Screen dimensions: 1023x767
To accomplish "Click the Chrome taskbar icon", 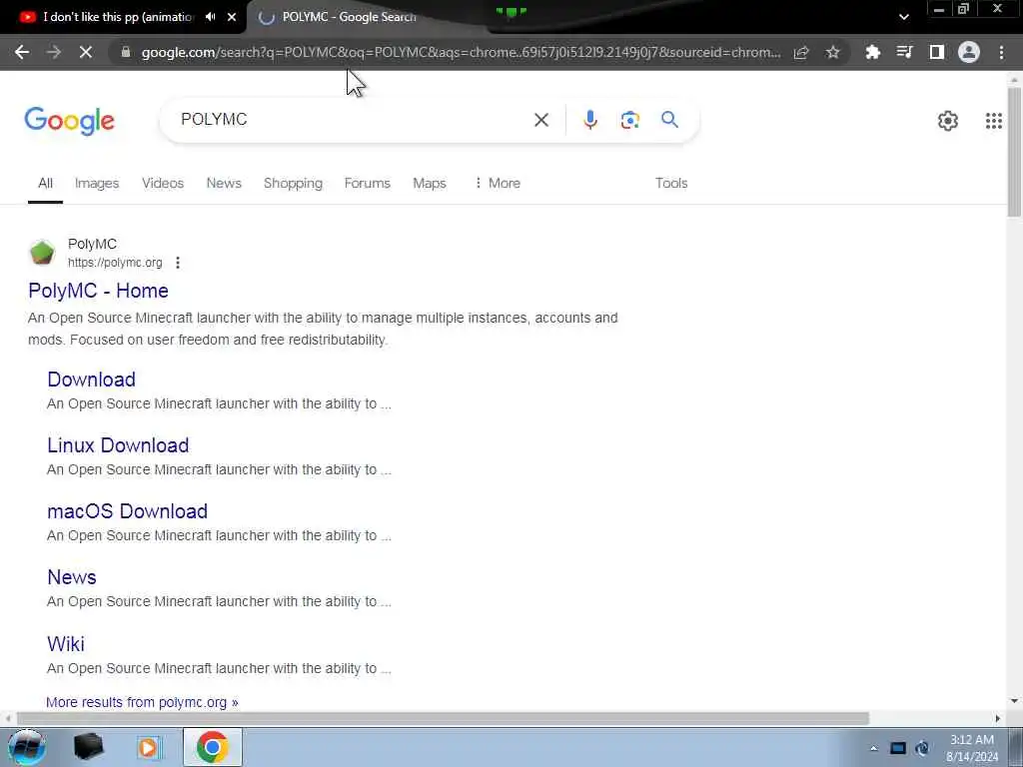I will (212, 747).
